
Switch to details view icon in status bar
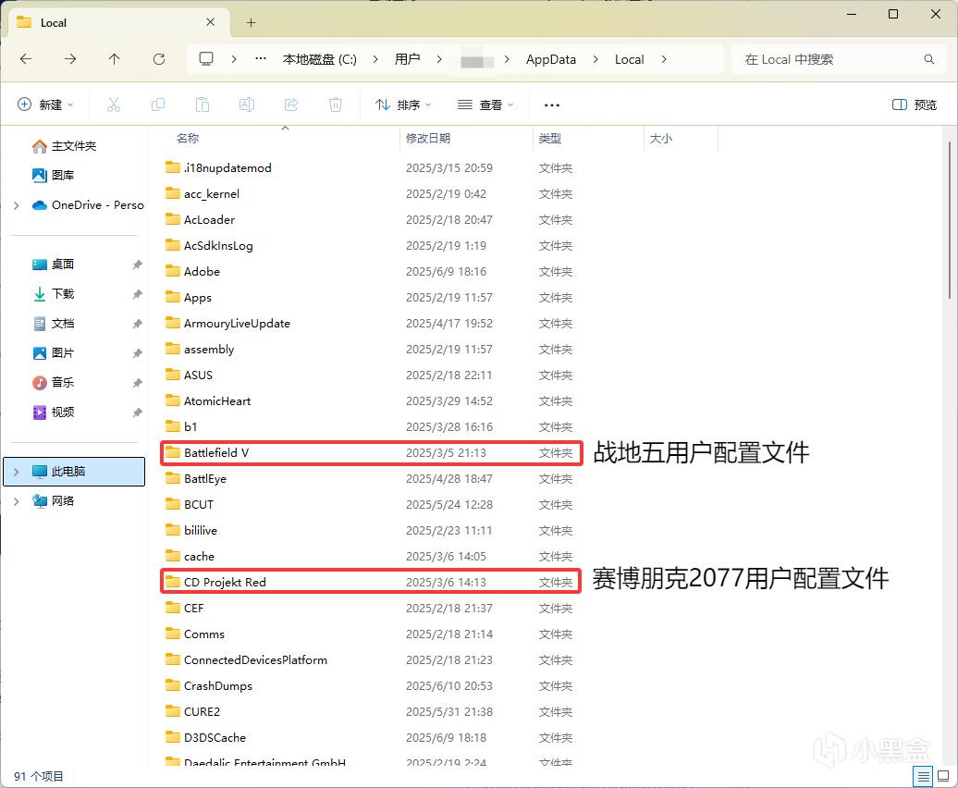[x=923, y=776]
